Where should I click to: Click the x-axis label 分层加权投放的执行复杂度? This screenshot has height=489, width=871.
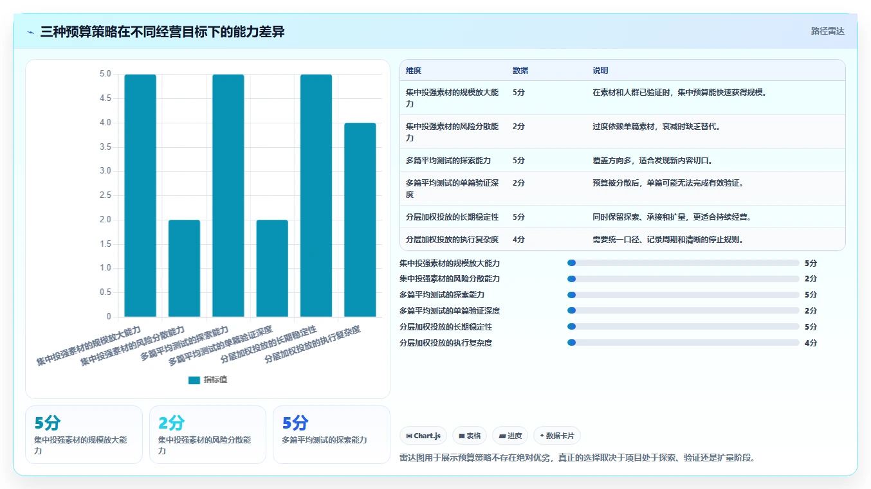pyautogui.click(x=313, y=345)
